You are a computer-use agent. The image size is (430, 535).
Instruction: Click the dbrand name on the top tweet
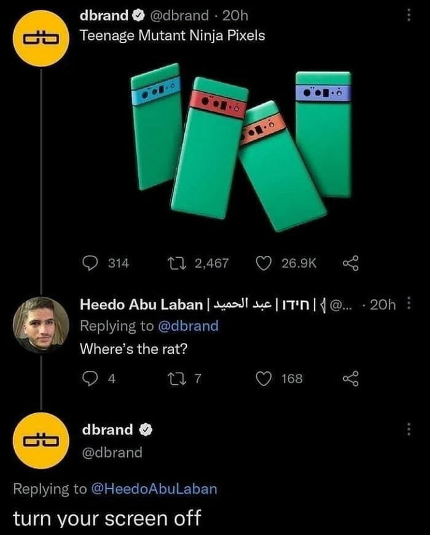click(x=104, y=15)
